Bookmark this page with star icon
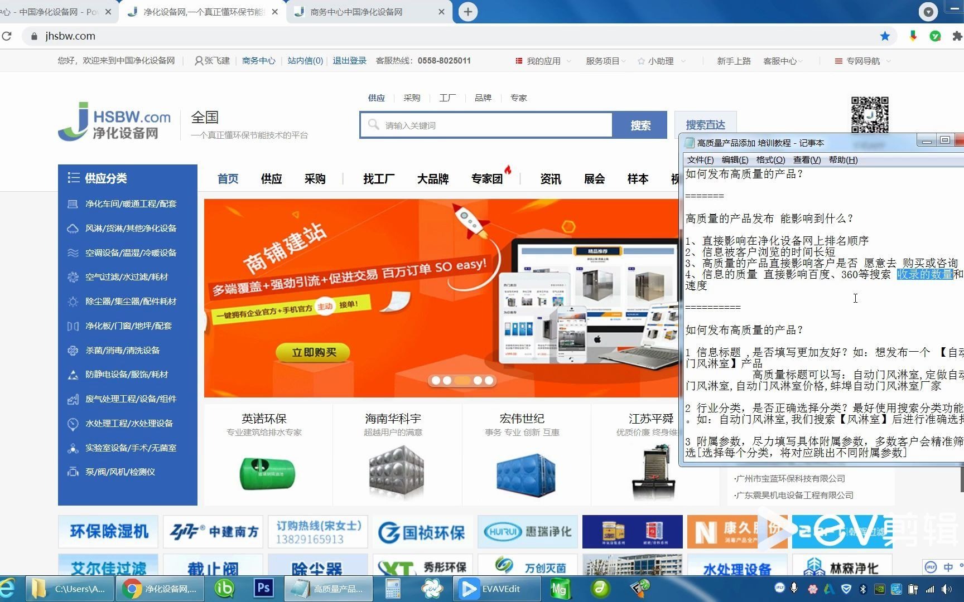 (x=885, y=36)
